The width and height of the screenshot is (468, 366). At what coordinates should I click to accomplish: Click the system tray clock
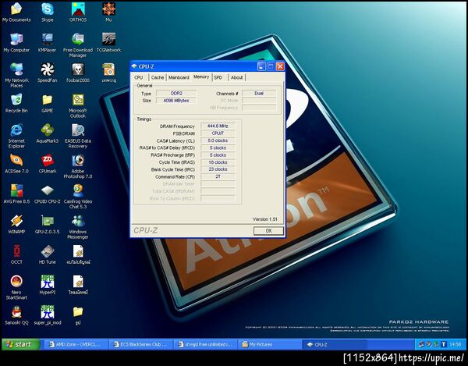[x=456, y=344]
